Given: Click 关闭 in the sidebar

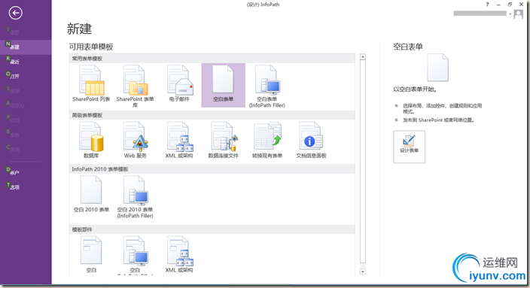Looking at the screenshot, I should [26, 149].
